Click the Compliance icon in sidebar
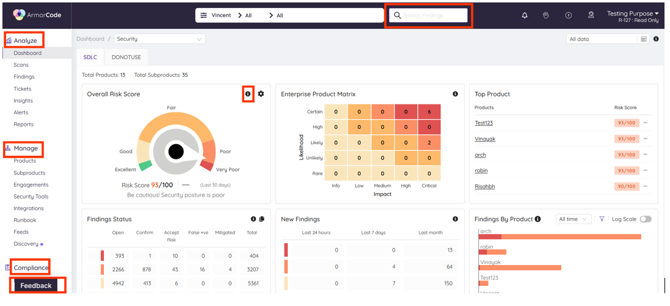The width and height of the screenshot is (670, 306). pos(7,268)
